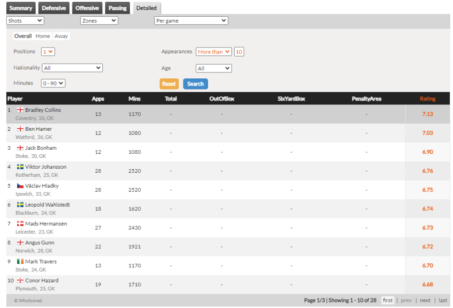Switch to Away stats view

click(61, 36)
